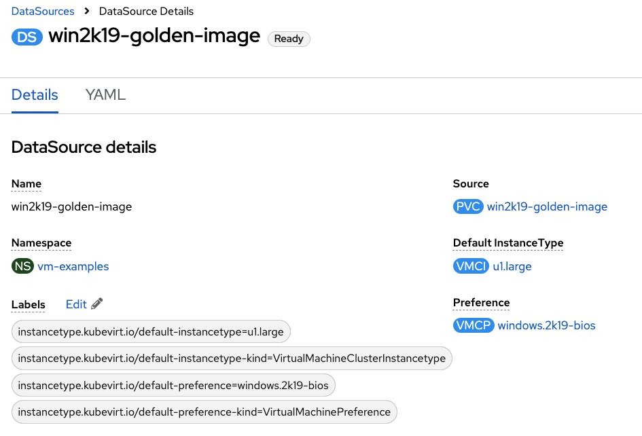Click the Ready status badge
The image size is (642, 436).
point(289,39)
